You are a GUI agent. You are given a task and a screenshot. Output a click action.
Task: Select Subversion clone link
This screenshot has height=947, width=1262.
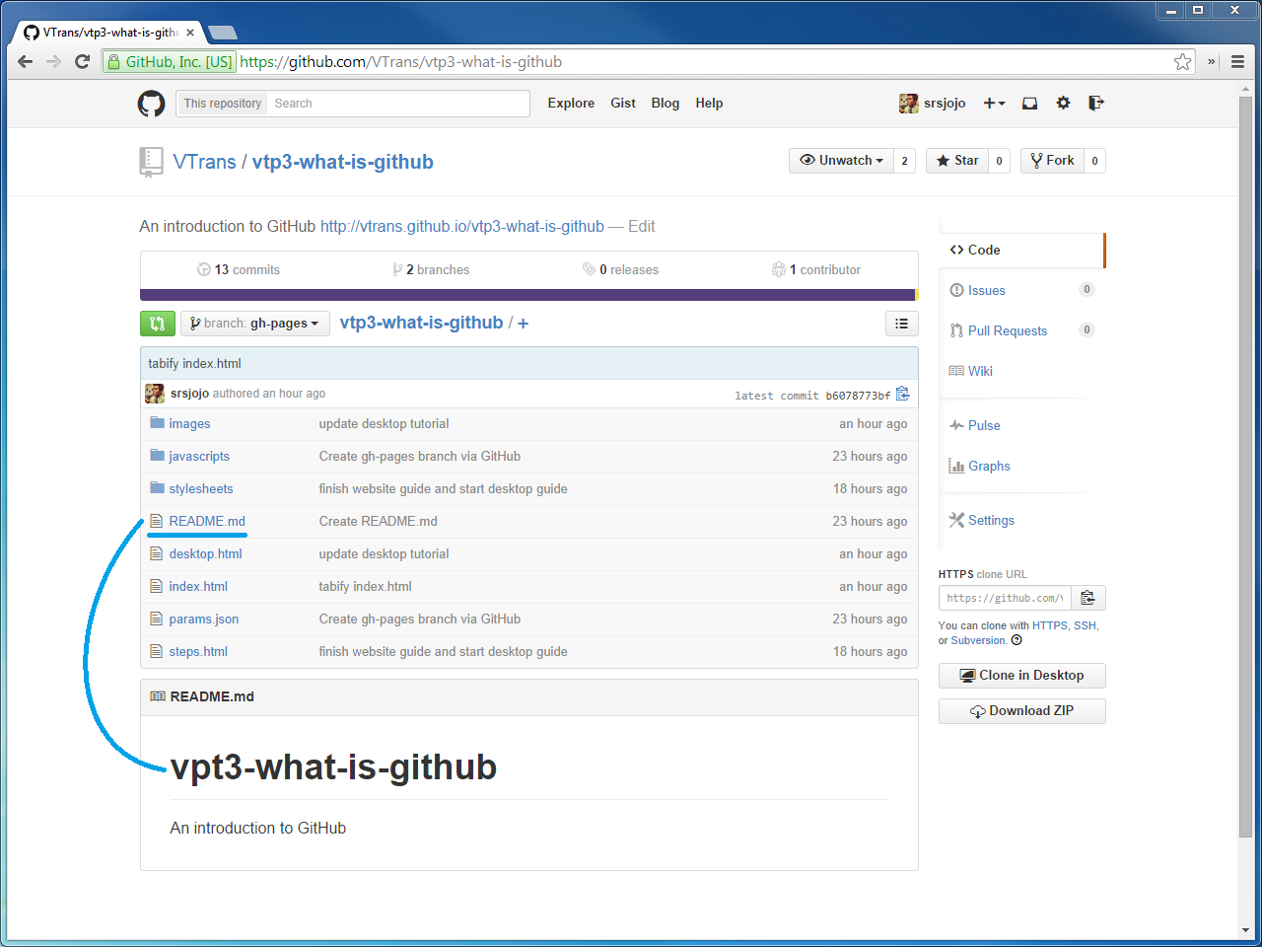point(978,640)
